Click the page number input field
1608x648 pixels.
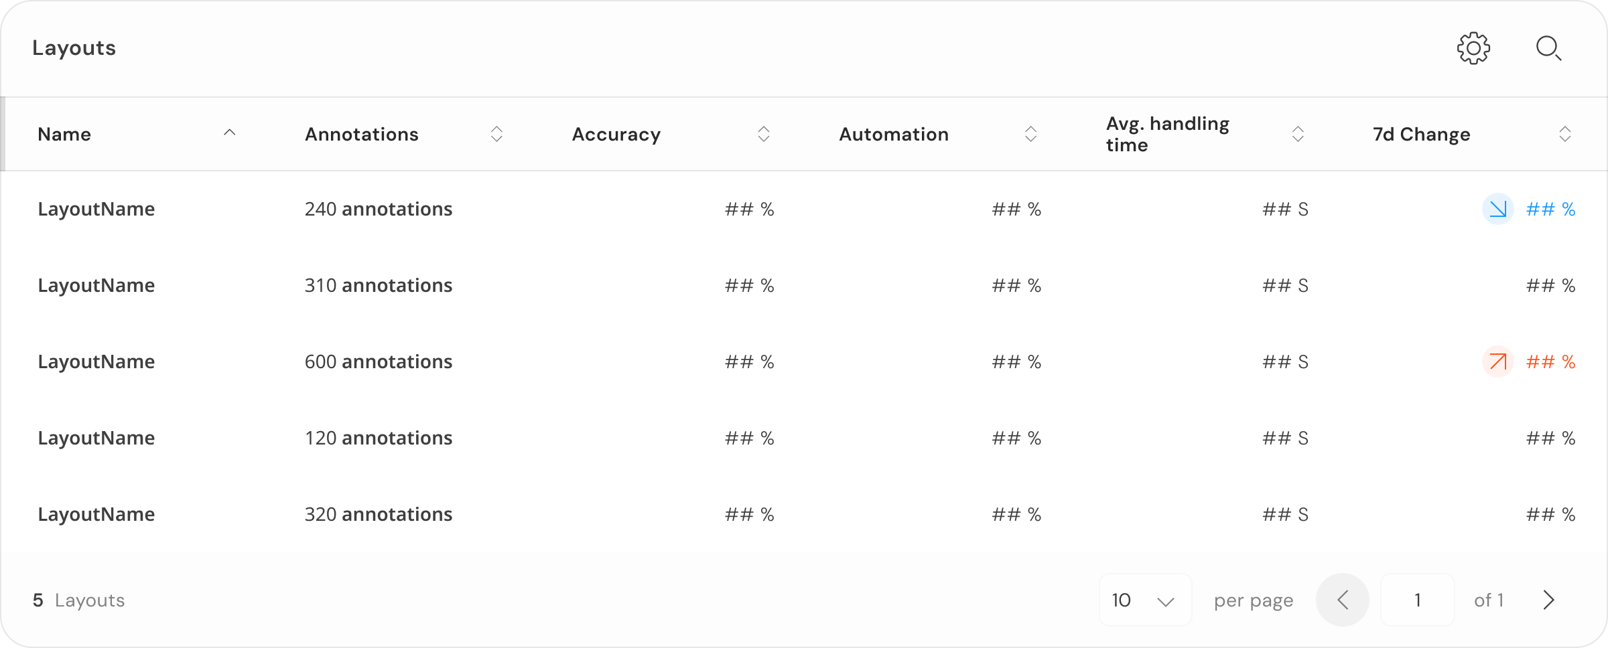(1417, 600)
